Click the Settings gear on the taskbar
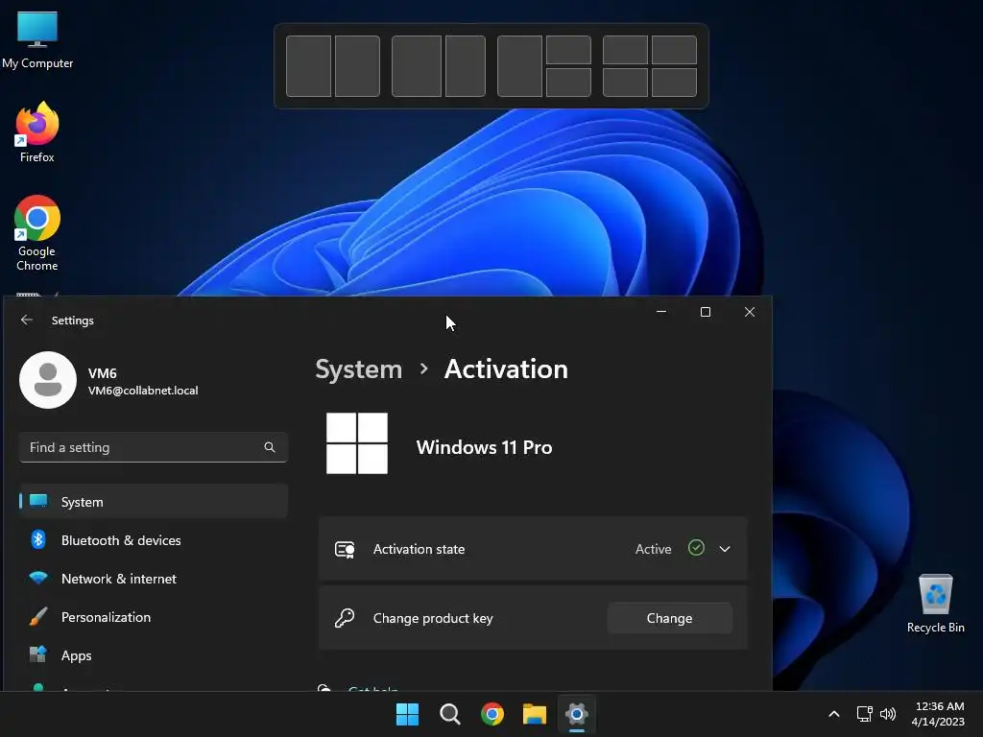983x737 pixels. 577,714
